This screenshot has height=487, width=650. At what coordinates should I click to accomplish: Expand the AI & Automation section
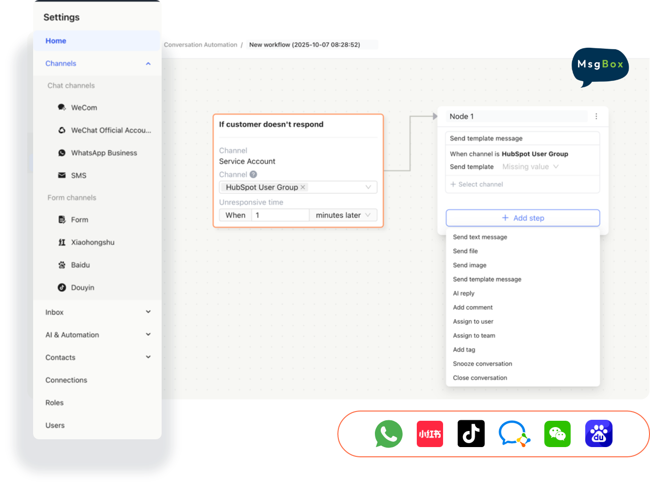tap(148, 335)
